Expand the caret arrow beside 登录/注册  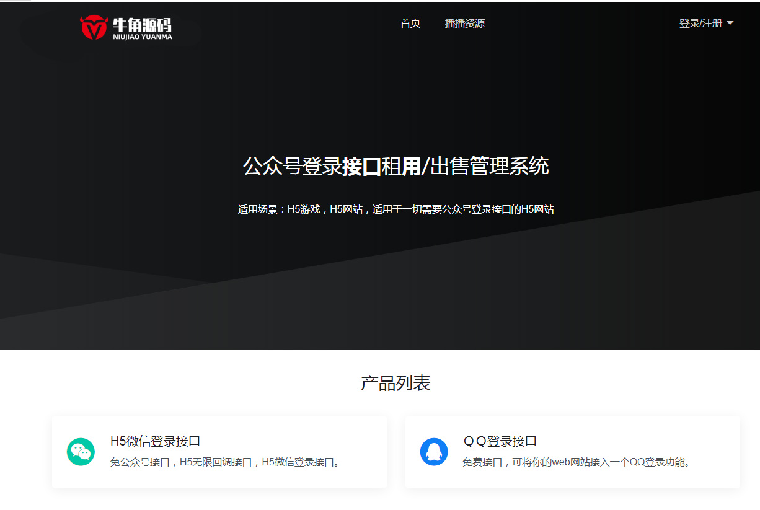click(x=730, y=24)
